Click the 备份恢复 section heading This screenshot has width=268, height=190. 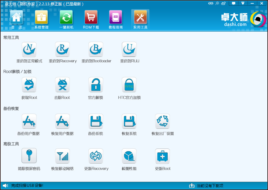pos(11,109)
